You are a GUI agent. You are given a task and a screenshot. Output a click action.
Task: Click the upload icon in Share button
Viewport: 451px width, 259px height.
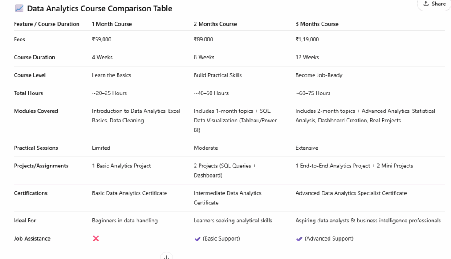click(426, 4)
